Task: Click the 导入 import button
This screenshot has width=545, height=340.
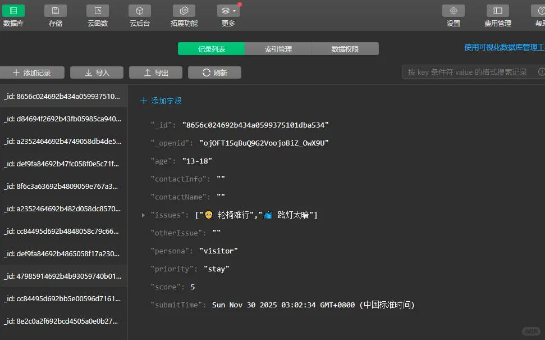Action: (x=97, y=72)
